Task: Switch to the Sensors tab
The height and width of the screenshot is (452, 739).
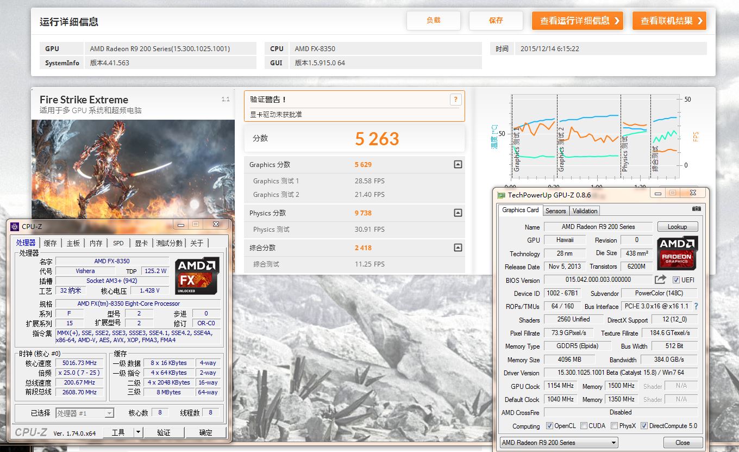Action: pyautogui.click(x=555, y=211)
